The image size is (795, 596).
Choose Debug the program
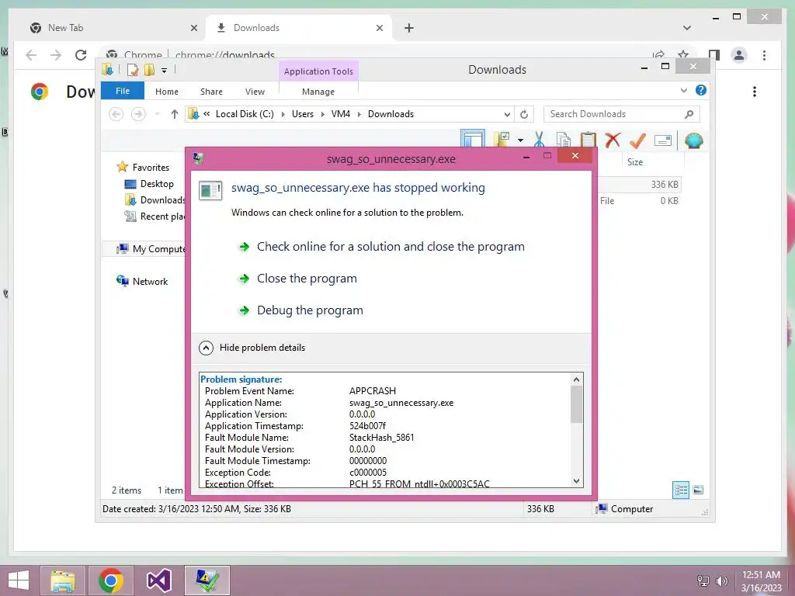point(310,310)
